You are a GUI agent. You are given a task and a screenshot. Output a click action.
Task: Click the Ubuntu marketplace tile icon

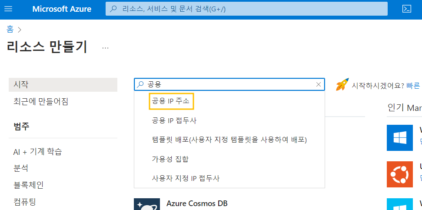click(400, 174)
